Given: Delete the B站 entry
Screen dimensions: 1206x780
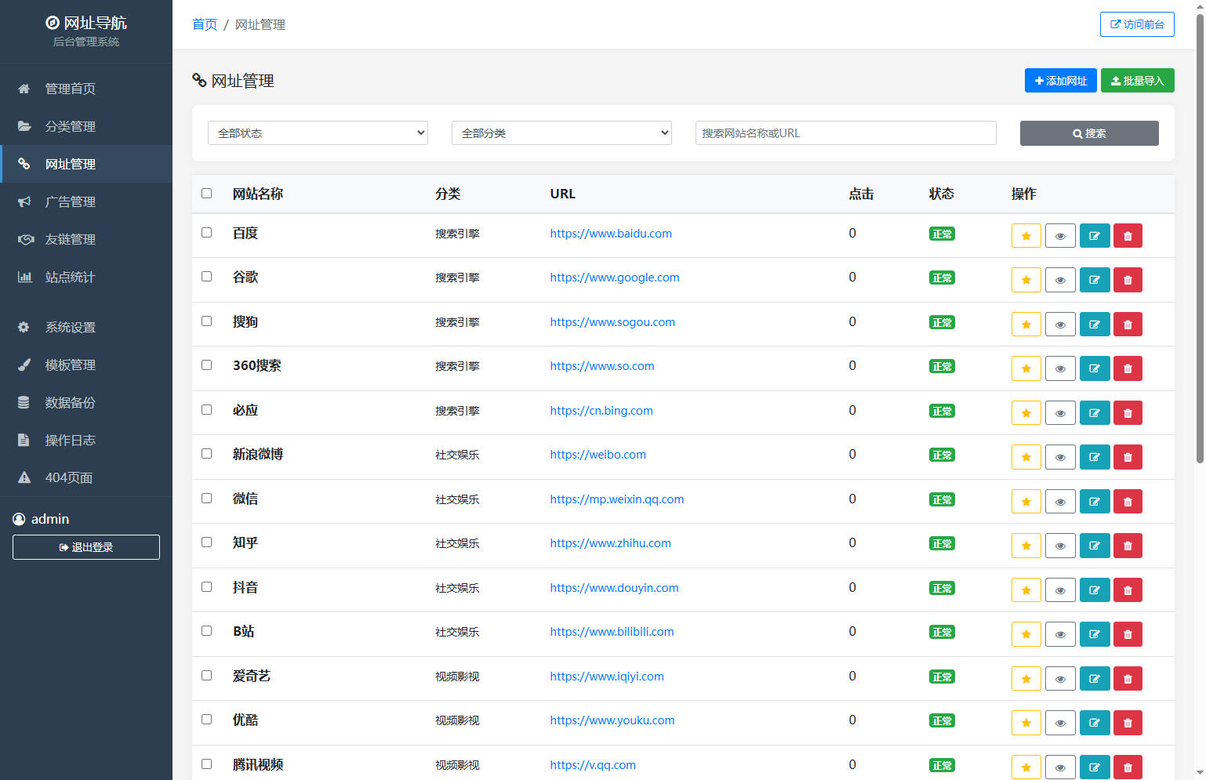Looking at the screenshot, I should pyautogui.click(x=1128, y=634).
